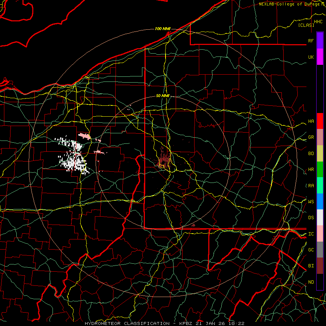Click the 'RA' legend label text
326x326 pixels.
pyautogui.click(x=311, y=186)
